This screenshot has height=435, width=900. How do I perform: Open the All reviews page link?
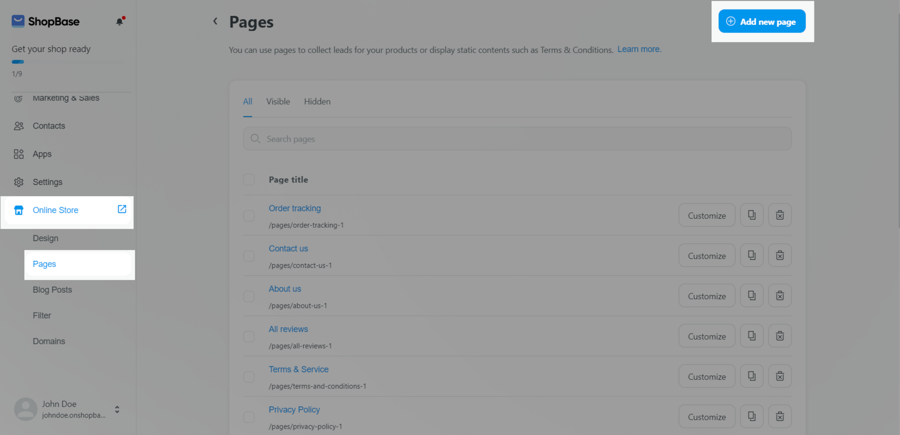pos(289,329)
